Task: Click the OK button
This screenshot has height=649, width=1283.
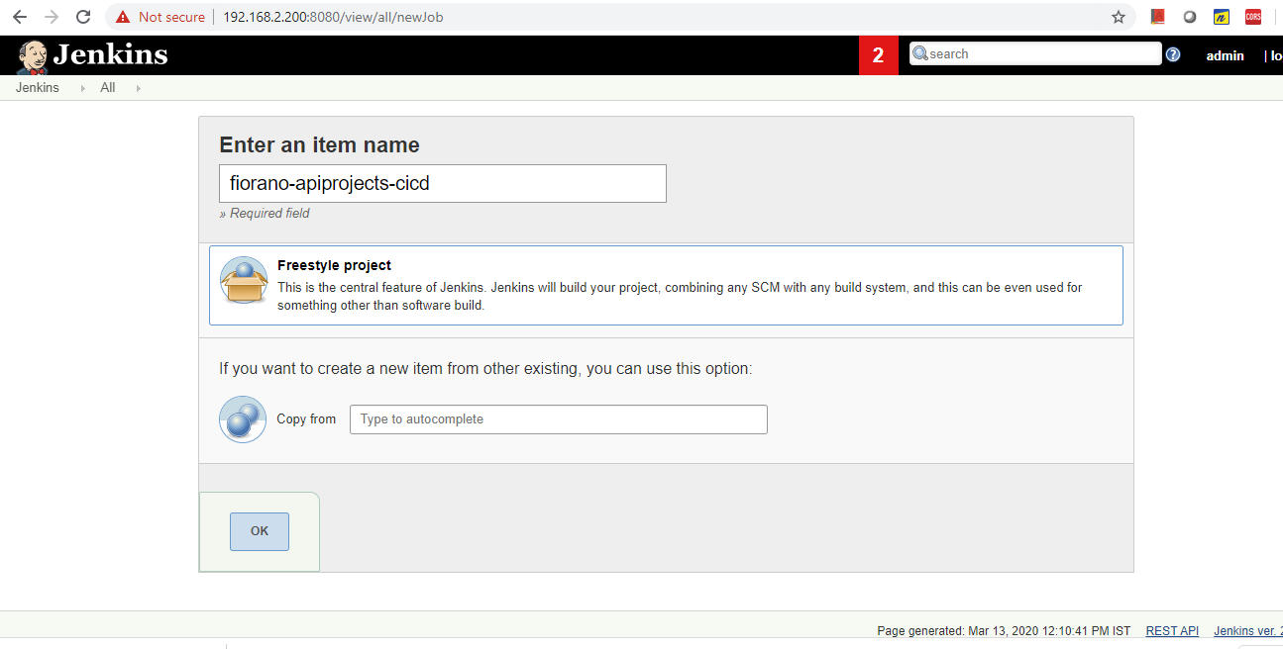Action: click(260, 531)
